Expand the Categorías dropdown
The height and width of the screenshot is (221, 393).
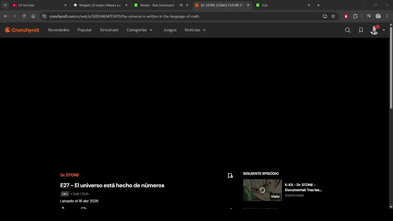pos(139,30)
